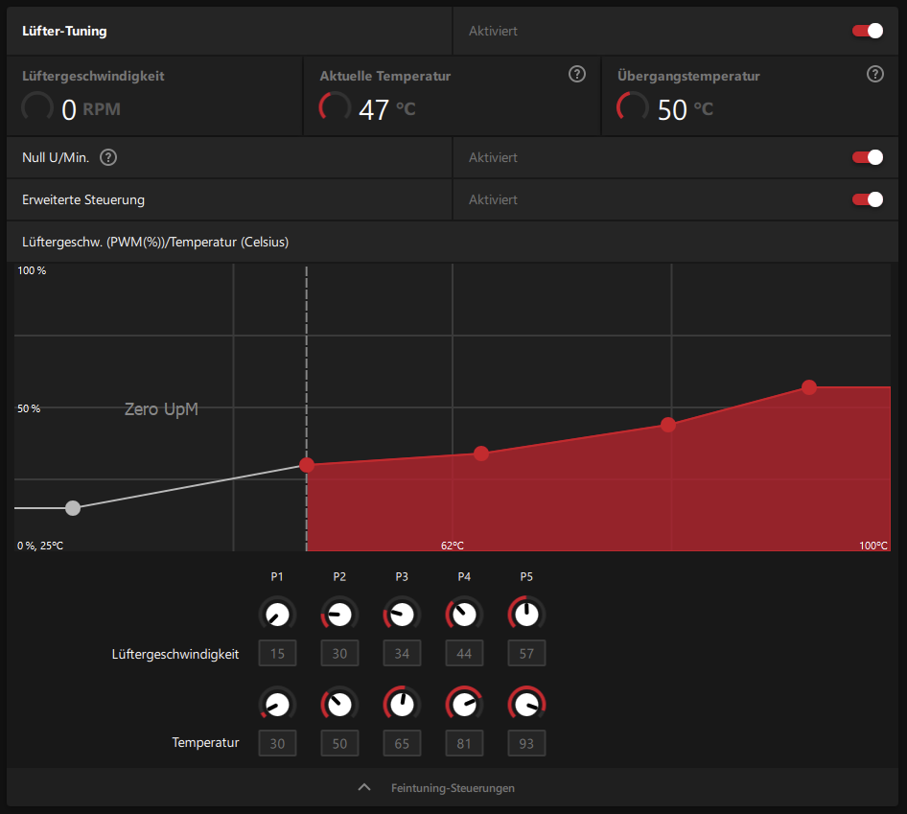Click the 100 % axis label
This screenshot has width=907, height=814.
point(32,270)
